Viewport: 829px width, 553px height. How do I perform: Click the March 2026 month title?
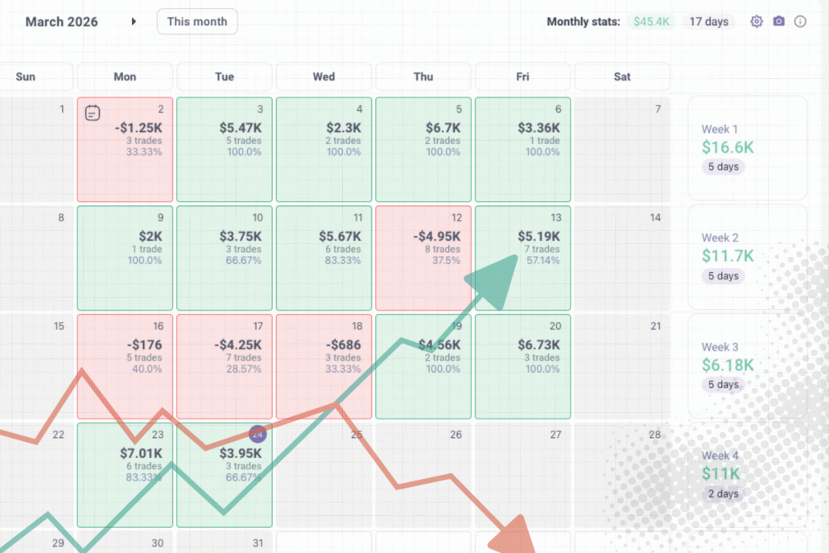click(x=61, y=22)
